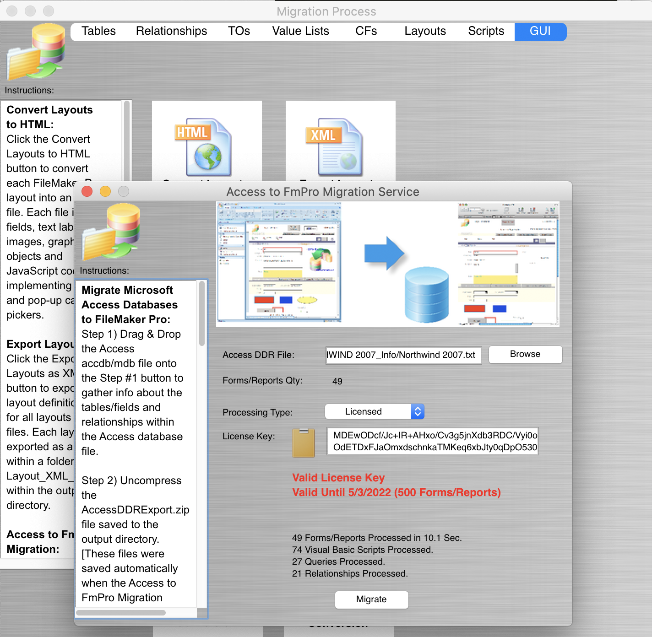The image size is (652, 637).
Task: Click into the Access DDR File path field
Action: click(403, 355)
